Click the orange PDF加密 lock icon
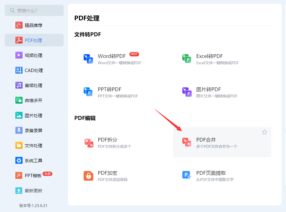286x212 pixels. [88, 176]
